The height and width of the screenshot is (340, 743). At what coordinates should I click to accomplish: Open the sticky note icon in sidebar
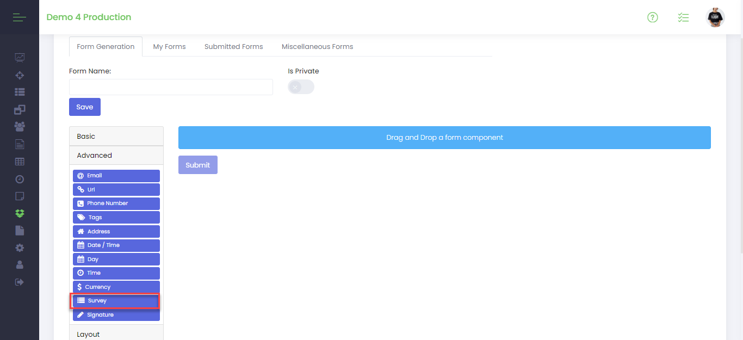tap(20, 196)
